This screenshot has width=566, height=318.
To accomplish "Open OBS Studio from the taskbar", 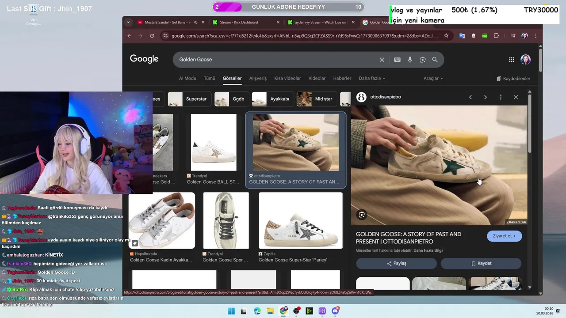I will [x=296, y=311].
